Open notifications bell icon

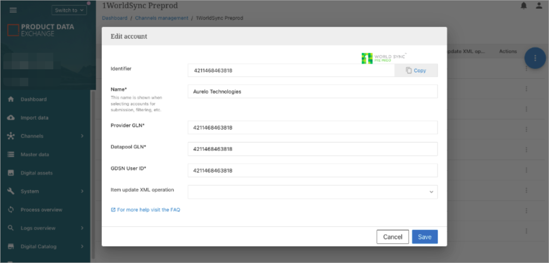524,6
